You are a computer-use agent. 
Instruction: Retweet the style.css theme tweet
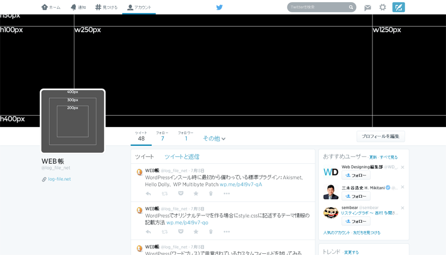point(164,232)
